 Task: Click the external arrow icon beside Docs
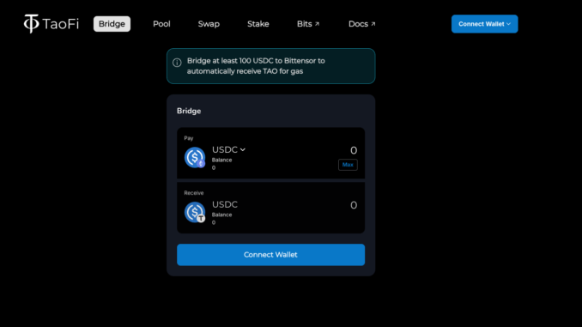tap(373, 24)
